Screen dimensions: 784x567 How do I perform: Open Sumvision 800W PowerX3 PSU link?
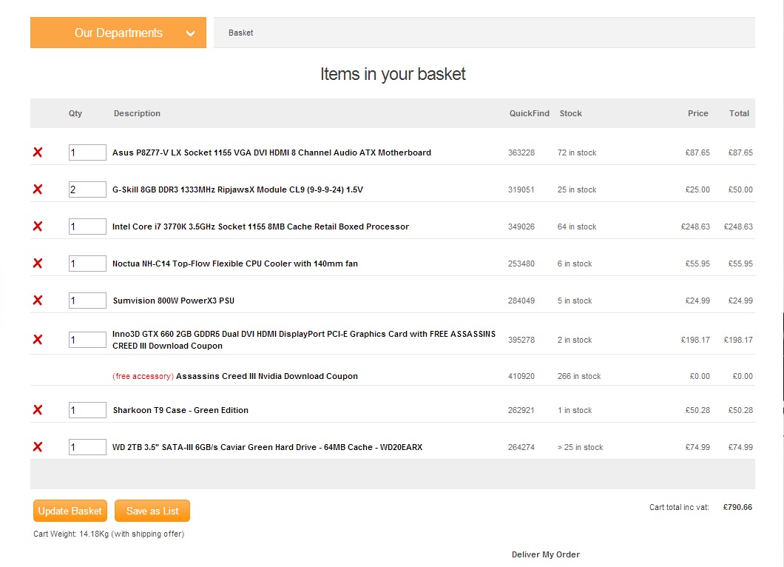174,301
